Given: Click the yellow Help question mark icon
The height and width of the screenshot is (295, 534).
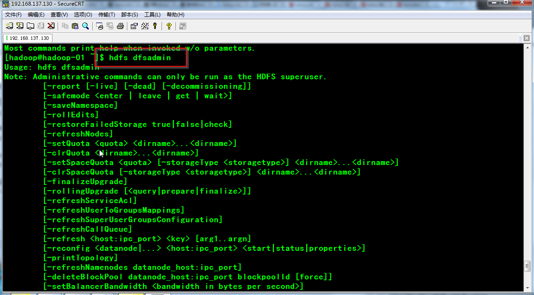Looking at the screenshot, I should [169, 26].
